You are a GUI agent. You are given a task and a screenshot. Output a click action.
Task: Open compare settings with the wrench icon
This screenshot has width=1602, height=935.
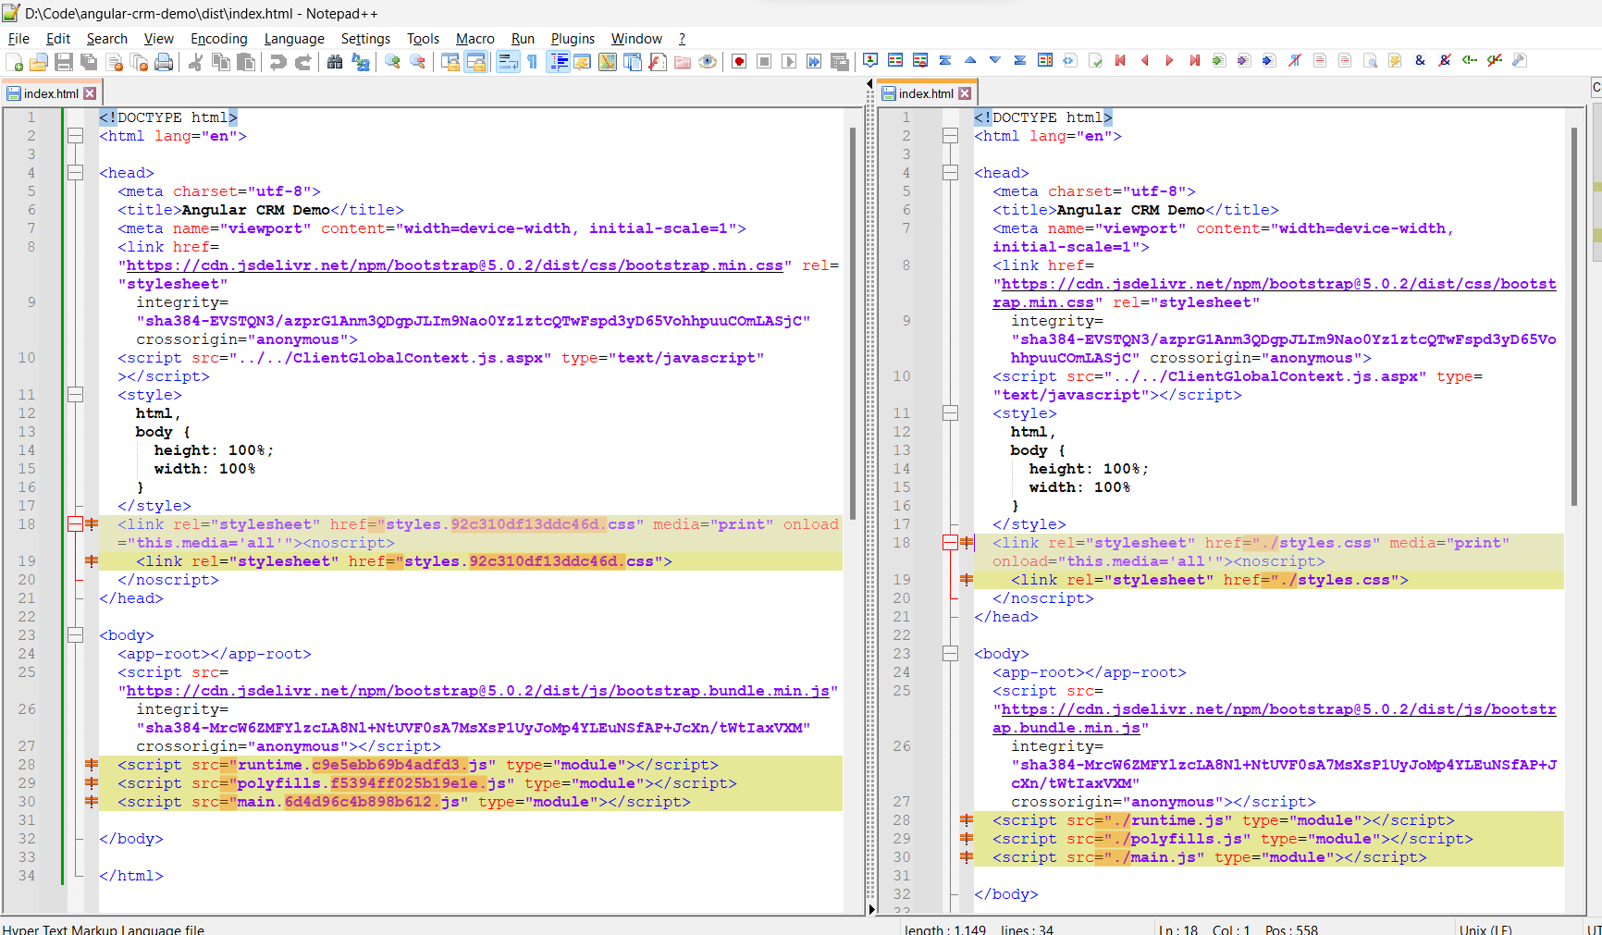(x=1520, y=61)
